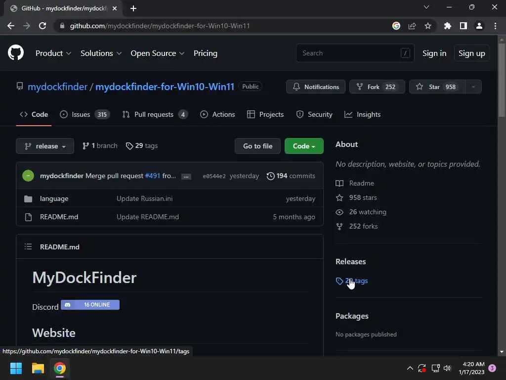Click the GitHub search field

point(355,53)
